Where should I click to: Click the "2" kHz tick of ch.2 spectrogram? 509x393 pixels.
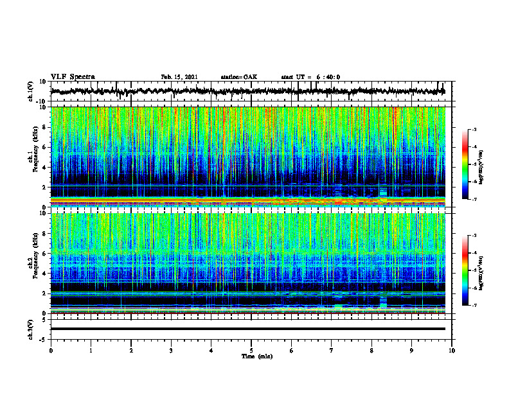coord(44,293)
